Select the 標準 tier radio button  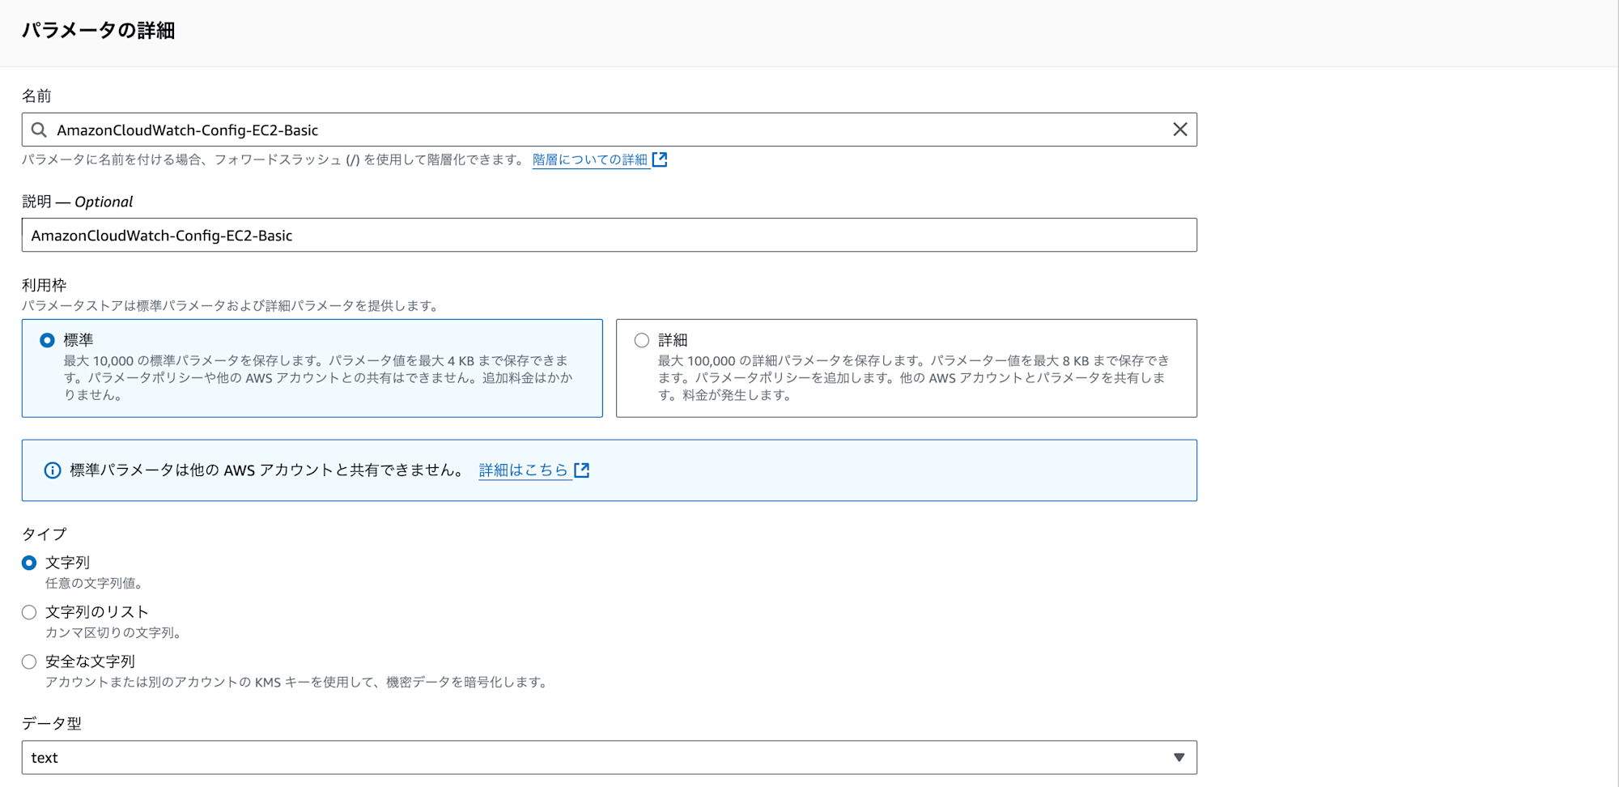[47, 340]
